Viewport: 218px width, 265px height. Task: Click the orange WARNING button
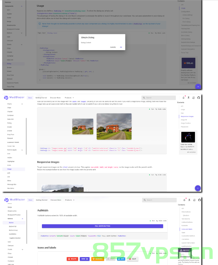click(x=97, y=259)
